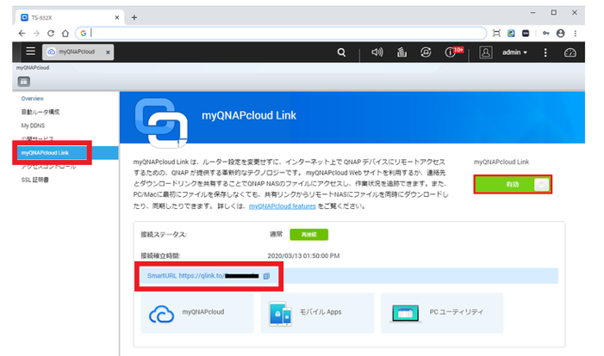Copy the SmartURL with the copy icon
604x356 pixels.
(266, 276)
